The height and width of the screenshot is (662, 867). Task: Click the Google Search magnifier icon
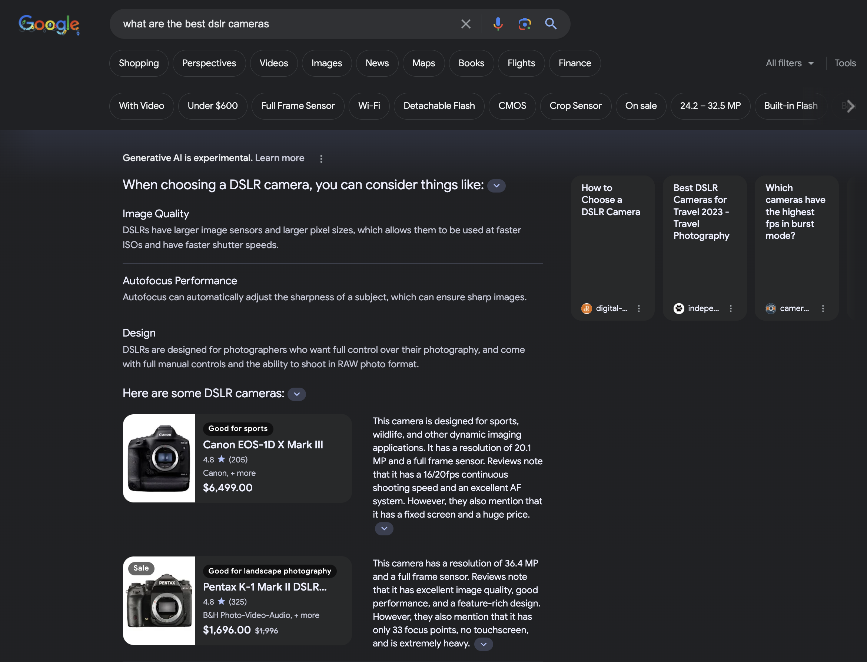(x=551, y=24)
